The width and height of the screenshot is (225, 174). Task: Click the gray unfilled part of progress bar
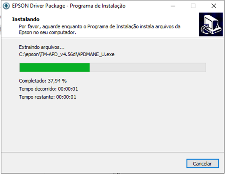pos(148,67)
